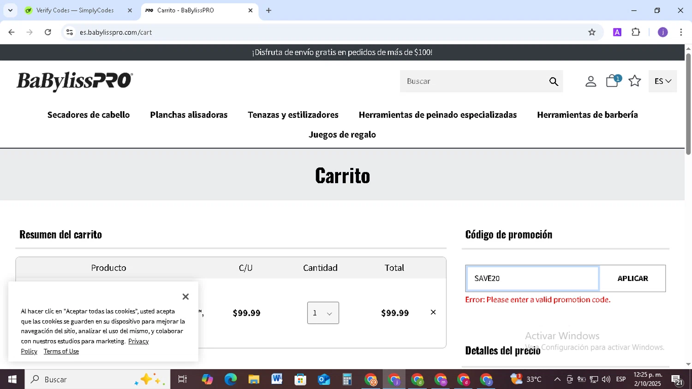This screenshot has height=389, width=692.
Task: Click the search magnifier icon
Action: click(x=554, y=82)
